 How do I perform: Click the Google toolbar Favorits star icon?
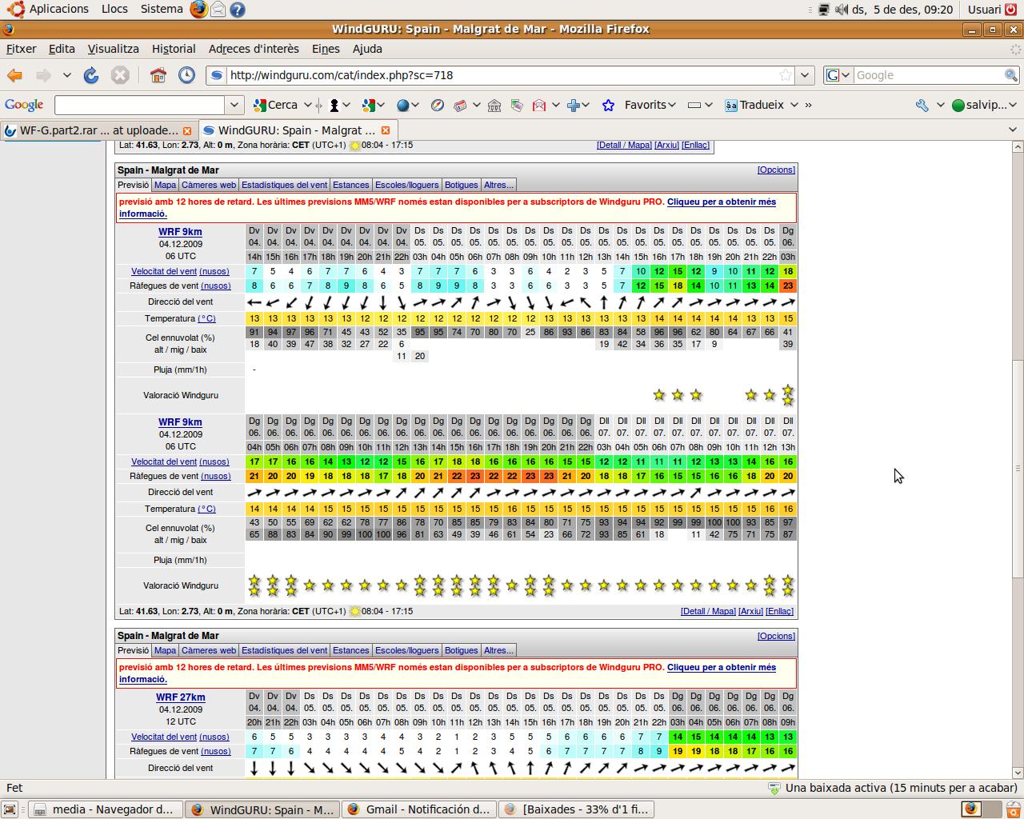[x=608, y=105]
